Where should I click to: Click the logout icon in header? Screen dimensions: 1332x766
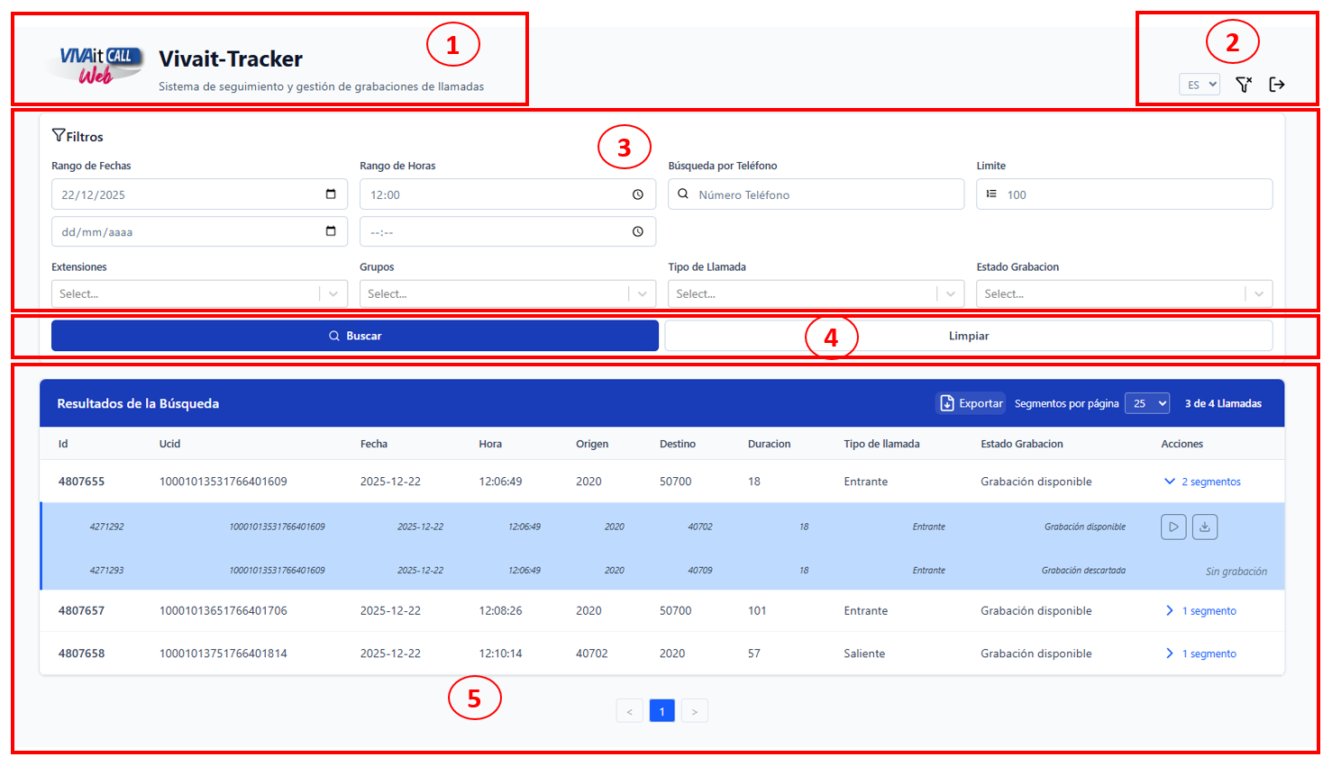click(1277, 85)
